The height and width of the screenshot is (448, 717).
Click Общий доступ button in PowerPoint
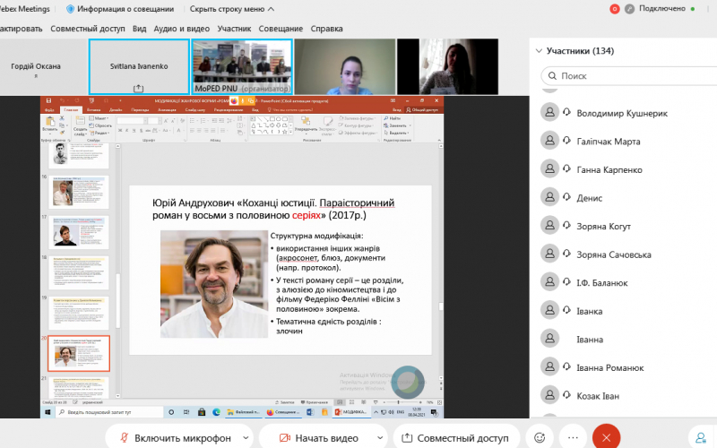(422, 109)
